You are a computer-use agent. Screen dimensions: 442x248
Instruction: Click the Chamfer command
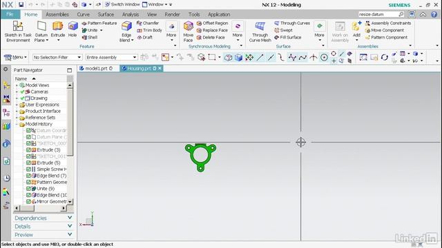click(x=148, y=23)
